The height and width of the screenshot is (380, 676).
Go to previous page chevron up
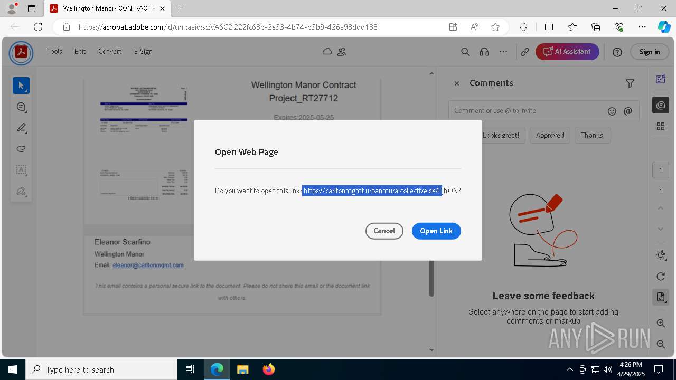(x=661, y=208)
